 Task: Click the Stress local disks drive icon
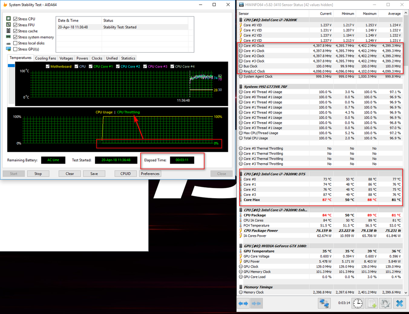click(9, 43)
